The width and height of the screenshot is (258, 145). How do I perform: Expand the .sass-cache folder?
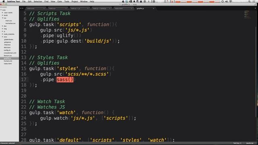click(x=2, y=12)
